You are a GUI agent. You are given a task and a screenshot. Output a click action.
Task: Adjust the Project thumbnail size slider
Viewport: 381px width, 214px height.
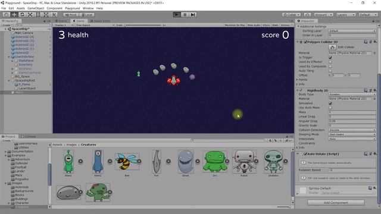coord(284,207)
